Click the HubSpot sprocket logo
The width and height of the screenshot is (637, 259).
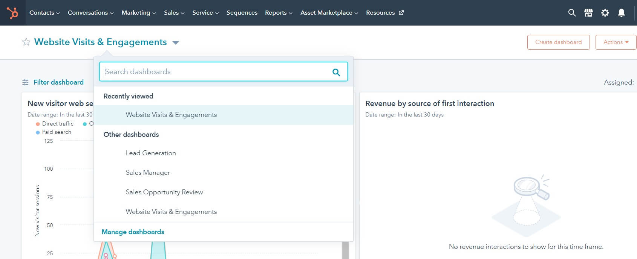[12, 13]
